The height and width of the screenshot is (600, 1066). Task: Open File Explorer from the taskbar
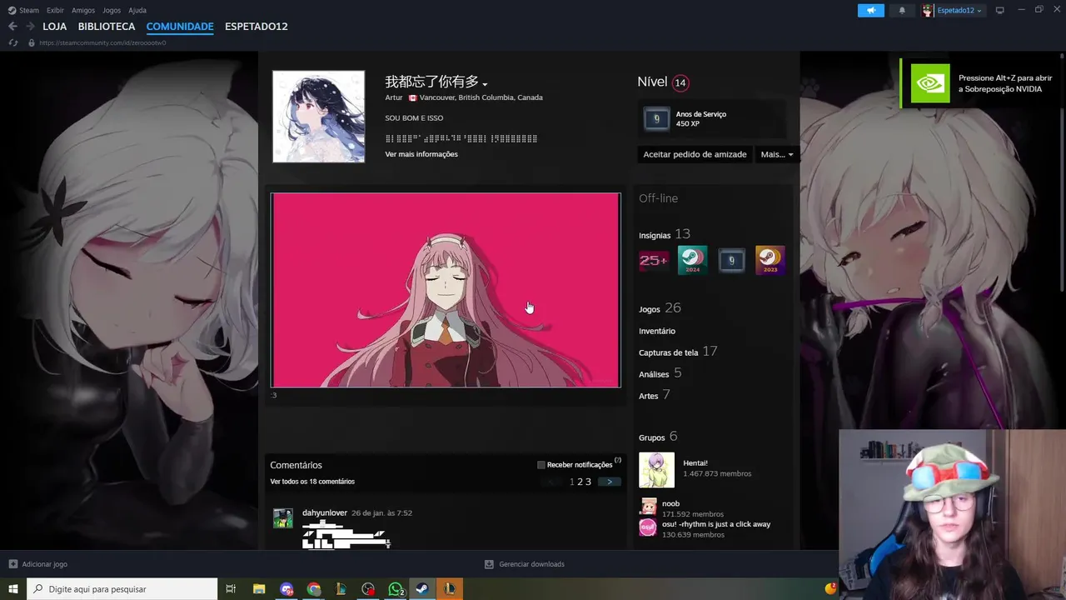click(x=259, y=589)
